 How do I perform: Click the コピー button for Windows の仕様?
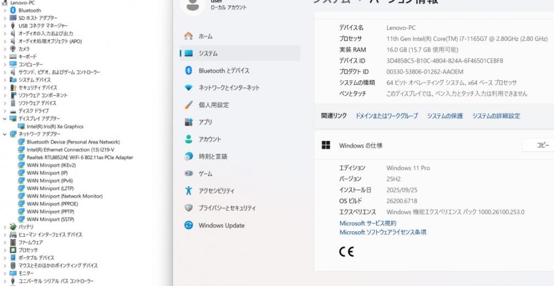(538, 145)
